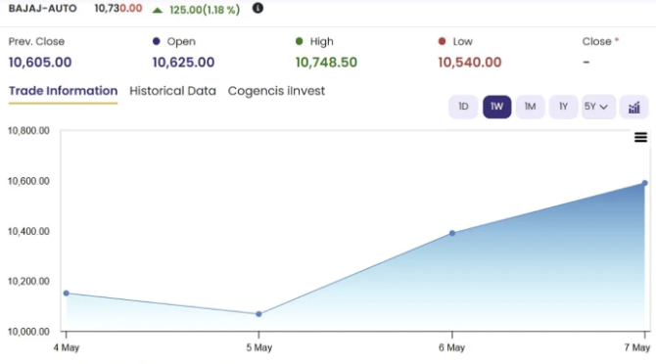The width and height of the screenshot is (656, 364).
Task: Click the 10,800.00 y-axis label
Action: click(28, 131)
